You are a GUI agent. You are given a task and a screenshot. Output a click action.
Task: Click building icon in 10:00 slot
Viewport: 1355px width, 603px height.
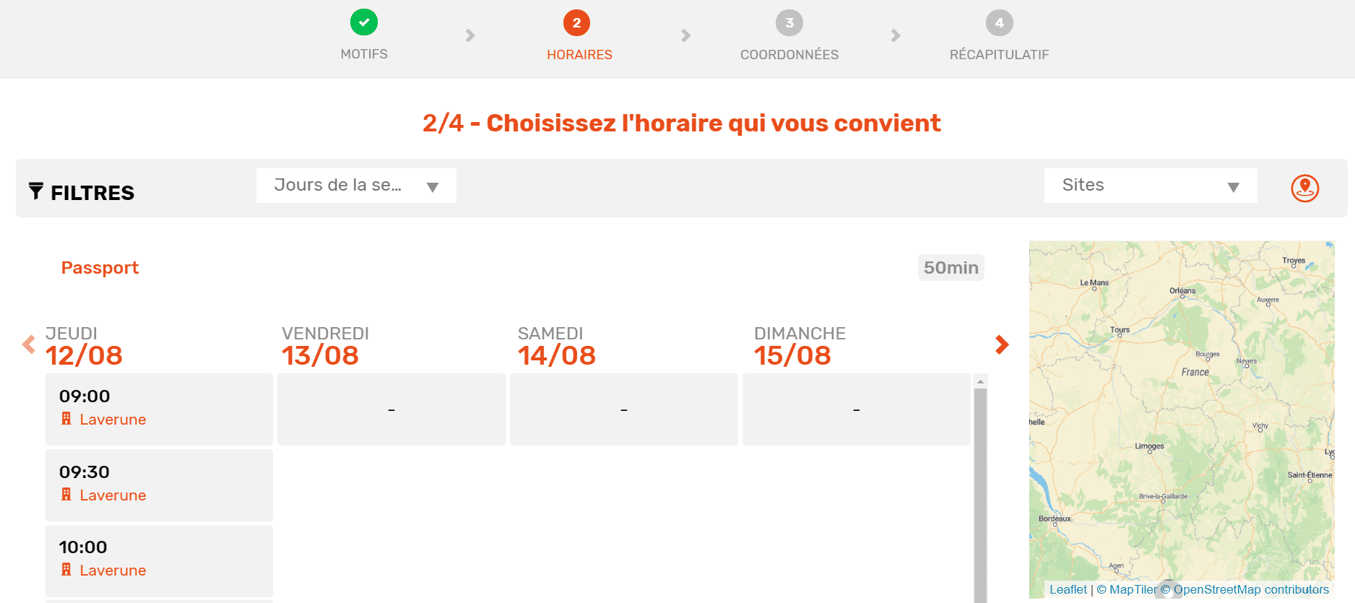click(x=66, y=570)
